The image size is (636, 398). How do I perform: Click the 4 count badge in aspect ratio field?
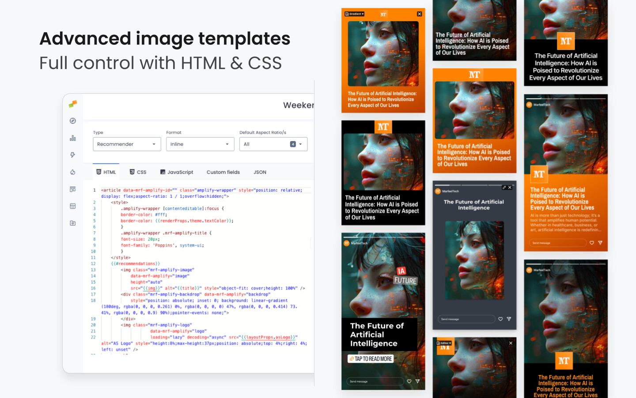[x=293, y=144]
